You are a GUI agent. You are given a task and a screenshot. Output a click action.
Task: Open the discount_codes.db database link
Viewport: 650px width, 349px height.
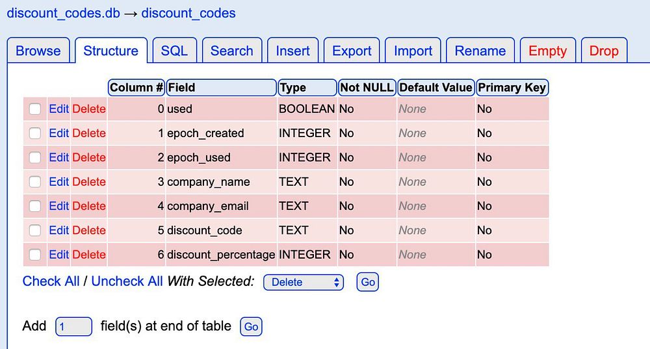63,13
